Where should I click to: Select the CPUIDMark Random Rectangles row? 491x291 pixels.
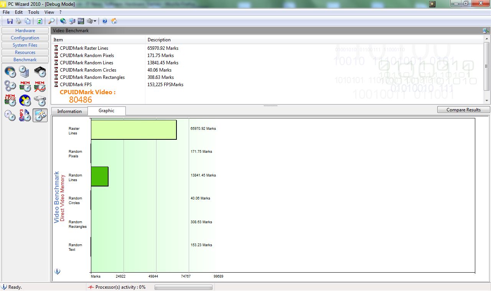(267, 77)
